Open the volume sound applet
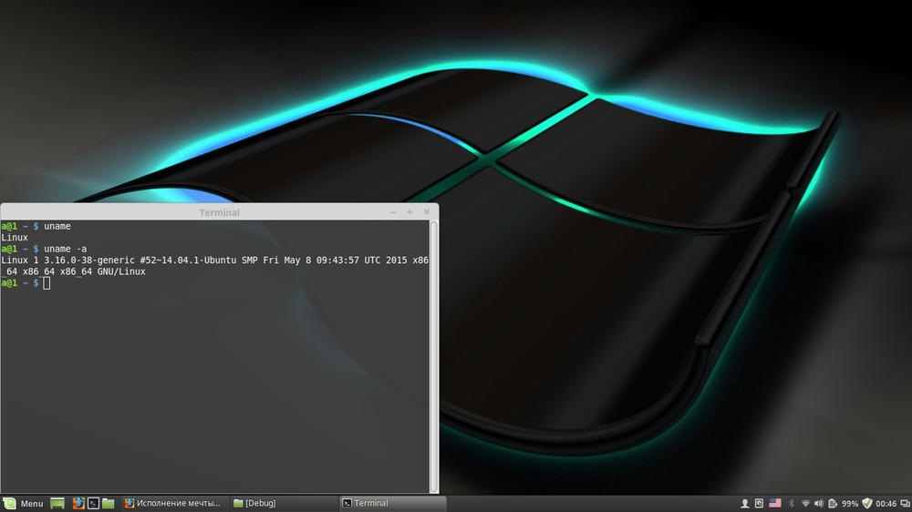 818,503
